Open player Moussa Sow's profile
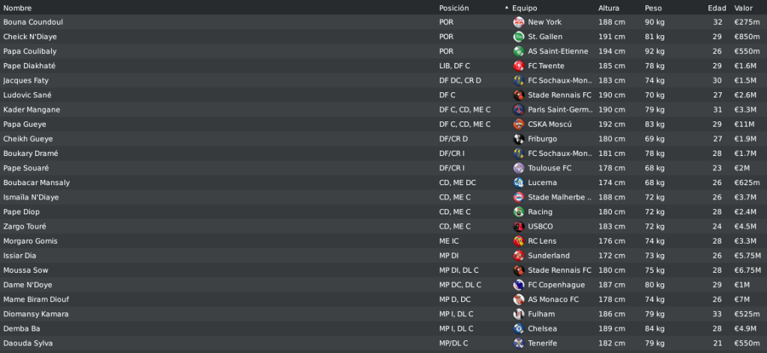Screen dimensions: 767x353 (x=25, y=271)
